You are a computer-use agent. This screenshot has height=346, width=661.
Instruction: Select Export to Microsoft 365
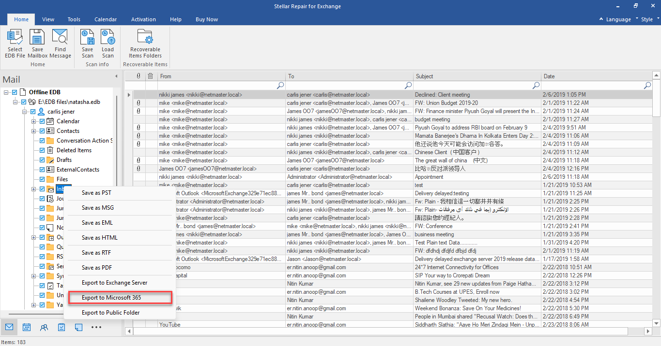pyautogui.click(x=120, y=298)
